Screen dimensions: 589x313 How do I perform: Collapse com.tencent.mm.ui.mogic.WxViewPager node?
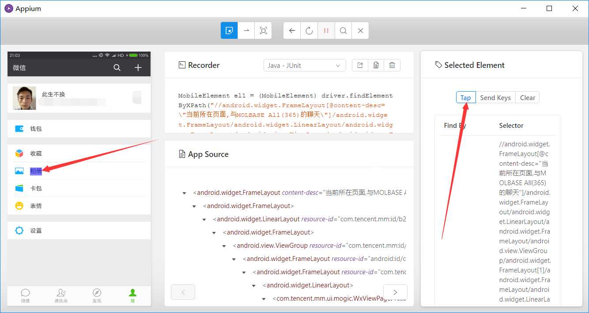click(x=264, y=299)
